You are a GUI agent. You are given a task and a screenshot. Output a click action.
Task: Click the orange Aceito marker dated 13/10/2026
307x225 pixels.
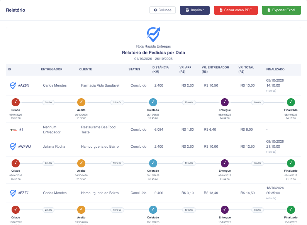(81, 210)
